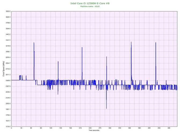This screenshot has height=135, width=180.
Task: Click the 480 tick on the time axis
Action: coord(169,128)
